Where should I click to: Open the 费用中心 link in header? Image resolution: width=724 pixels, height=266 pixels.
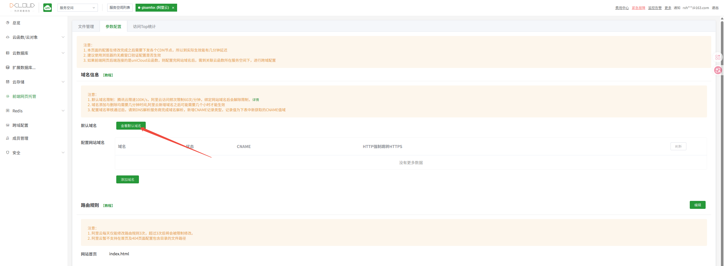pos(622,8)
